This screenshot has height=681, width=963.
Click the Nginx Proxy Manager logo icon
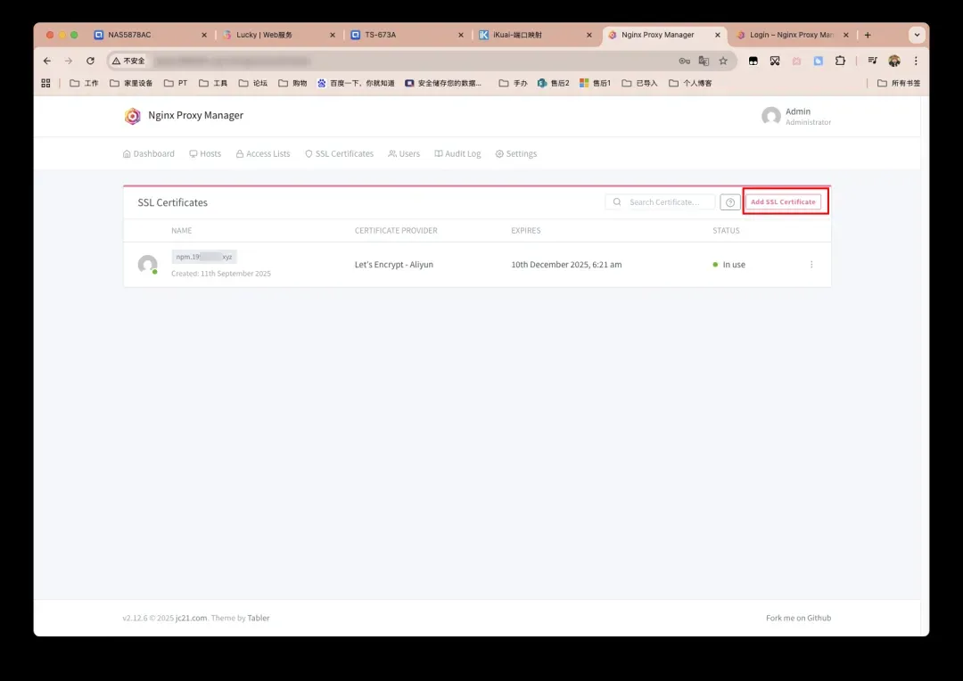click(133, 116)
